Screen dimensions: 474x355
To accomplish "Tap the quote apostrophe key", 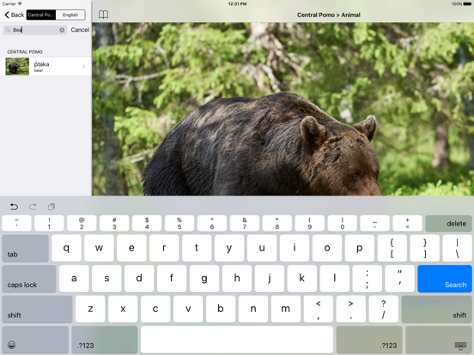I will [400, 279].
